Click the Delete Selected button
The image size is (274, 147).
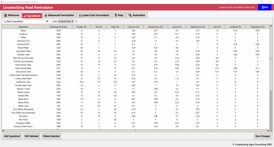tap(51, 136)
